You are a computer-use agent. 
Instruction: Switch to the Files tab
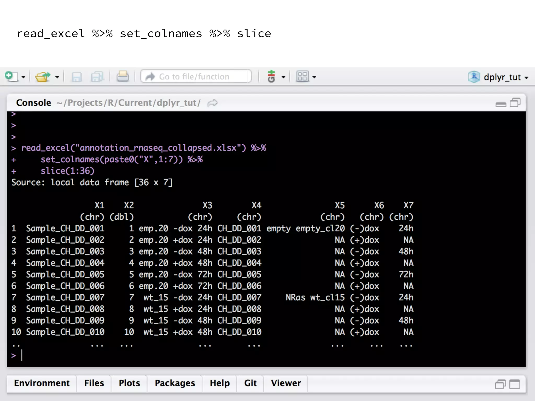coord(94,383)
